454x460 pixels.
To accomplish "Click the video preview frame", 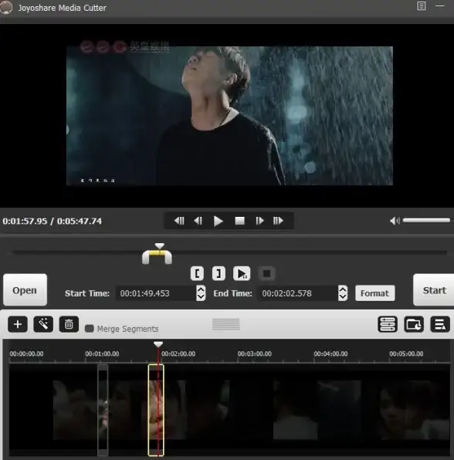I will (229, 116).
